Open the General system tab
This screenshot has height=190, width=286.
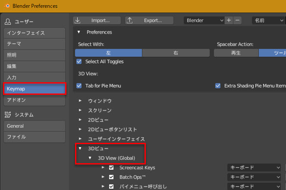coord(35,126)
